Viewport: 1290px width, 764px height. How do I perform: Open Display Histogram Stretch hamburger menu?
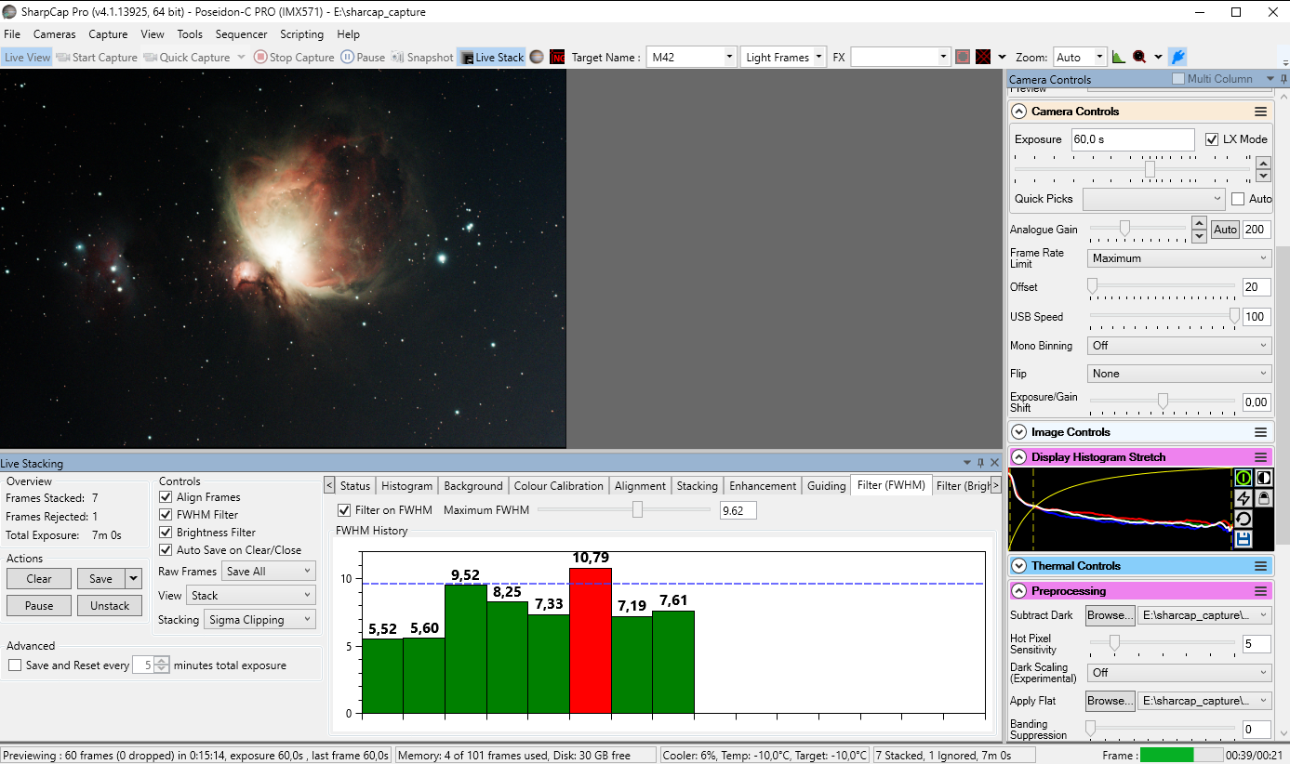point(1261,457)
